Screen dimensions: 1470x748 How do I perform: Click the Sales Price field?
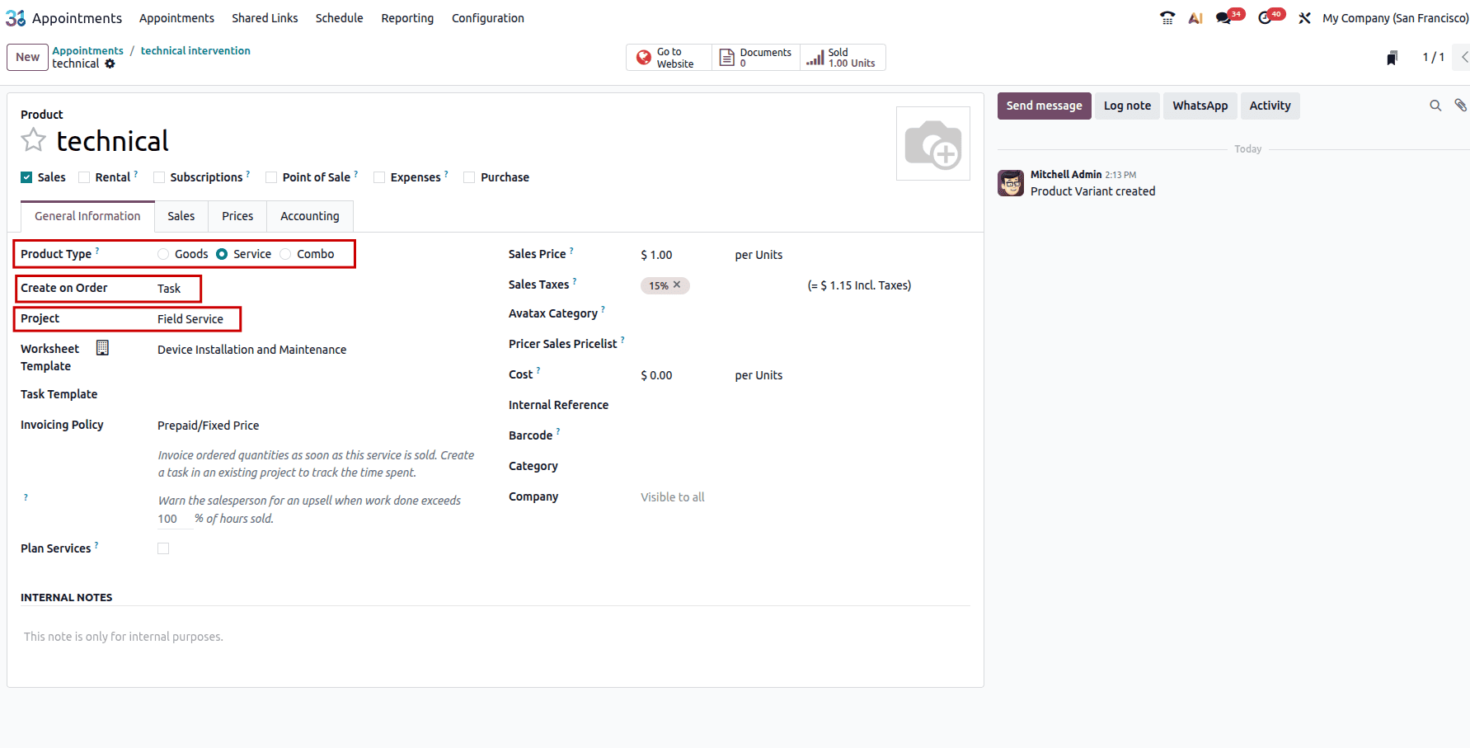pyautogui.click(x=680, y=255)
